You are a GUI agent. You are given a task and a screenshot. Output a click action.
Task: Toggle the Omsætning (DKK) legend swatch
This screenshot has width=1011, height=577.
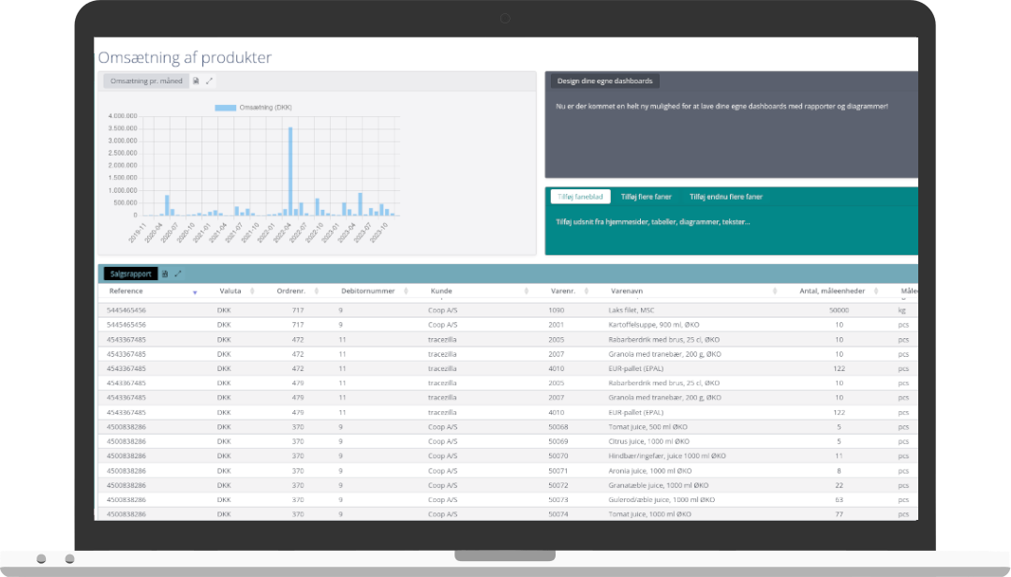225,108
